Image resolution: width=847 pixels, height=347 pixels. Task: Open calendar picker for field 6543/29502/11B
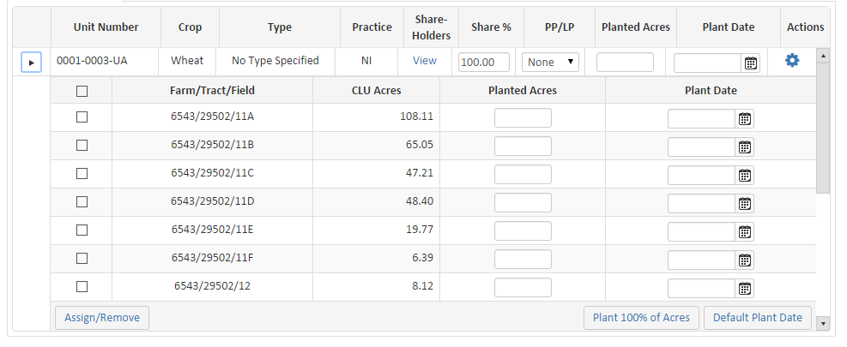(745, 147)
